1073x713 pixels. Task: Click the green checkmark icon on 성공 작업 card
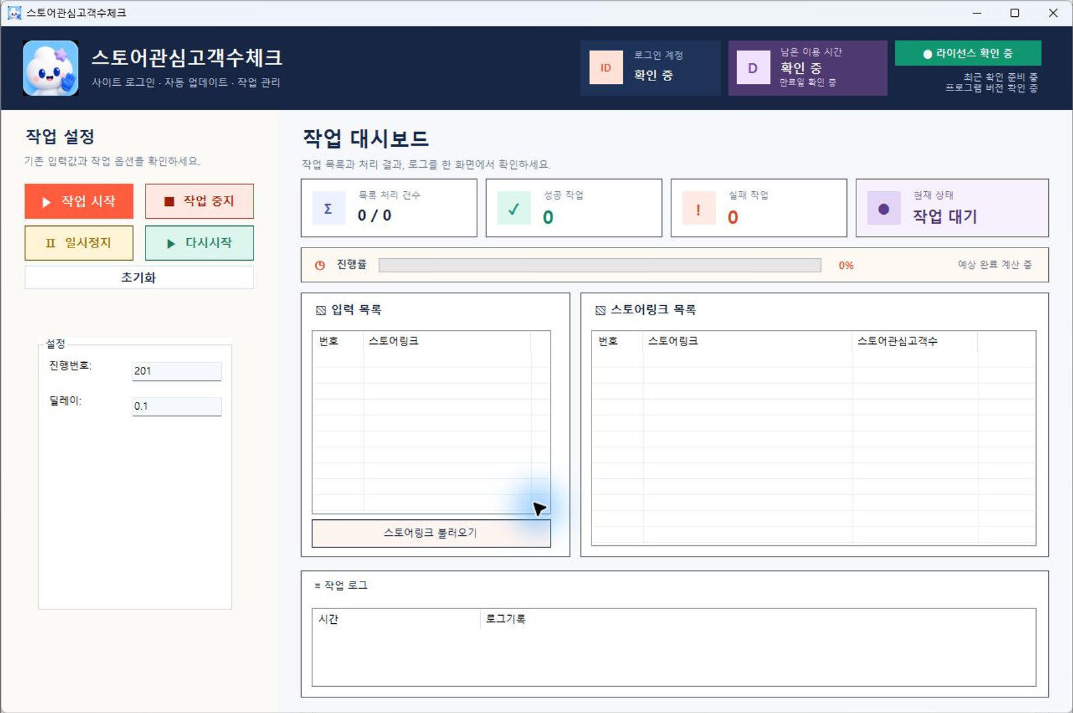coord(514,208)
